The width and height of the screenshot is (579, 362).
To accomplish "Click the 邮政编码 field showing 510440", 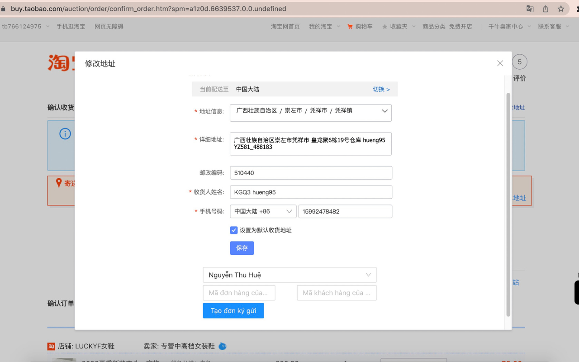I will tap(311, 173).
